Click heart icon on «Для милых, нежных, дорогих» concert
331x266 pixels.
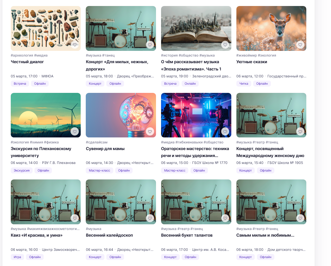point(150,45)
